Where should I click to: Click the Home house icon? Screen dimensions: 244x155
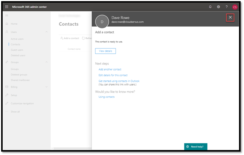click(7, 23)
